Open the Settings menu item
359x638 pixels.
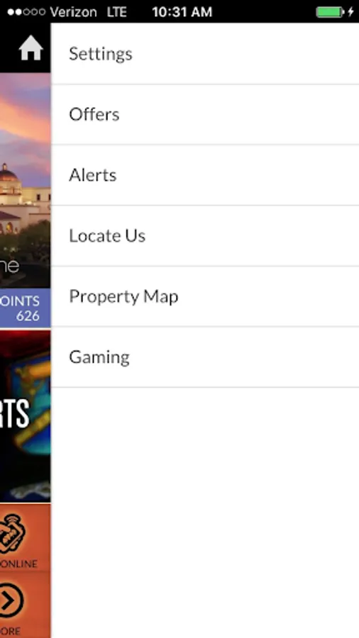click(205, 54)
